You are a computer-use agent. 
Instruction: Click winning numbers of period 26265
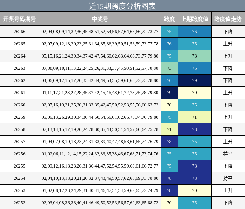pos(100,44)
